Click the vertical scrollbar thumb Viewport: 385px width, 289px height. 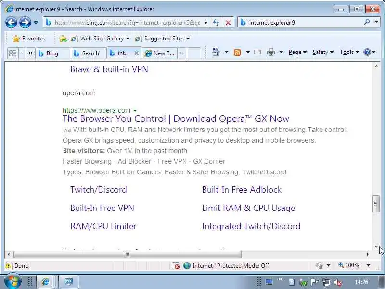coord(376,203)
